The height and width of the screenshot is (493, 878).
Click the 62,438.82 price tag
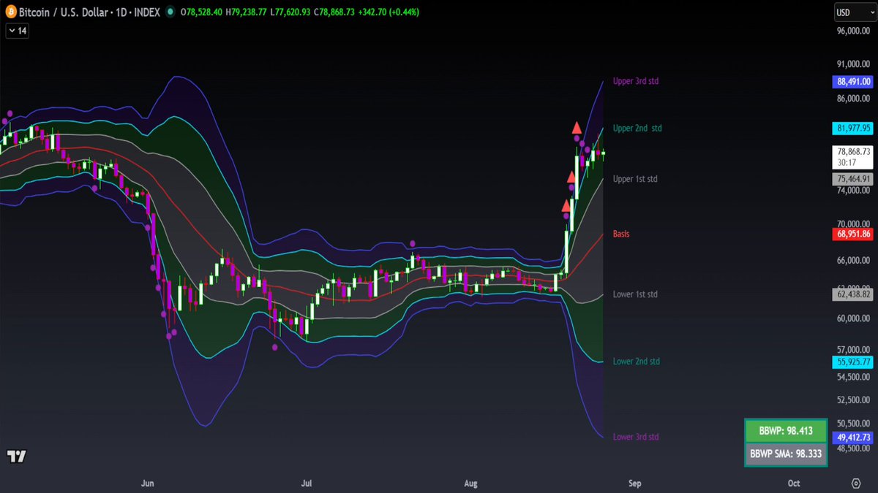(852, 294)
